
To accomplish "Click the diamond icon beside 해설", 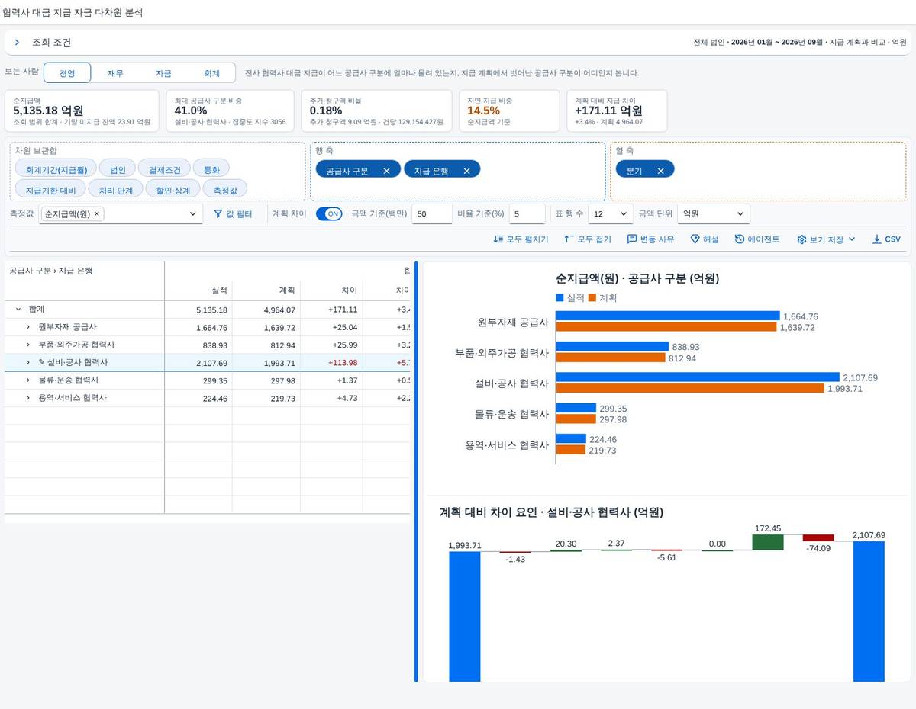I will [695, 239].
